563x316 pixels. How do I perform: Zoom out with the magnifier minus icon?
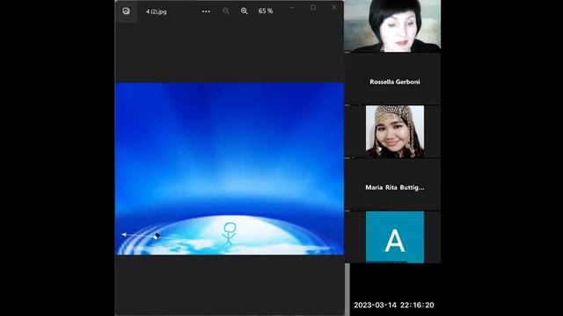pos(225,11)
